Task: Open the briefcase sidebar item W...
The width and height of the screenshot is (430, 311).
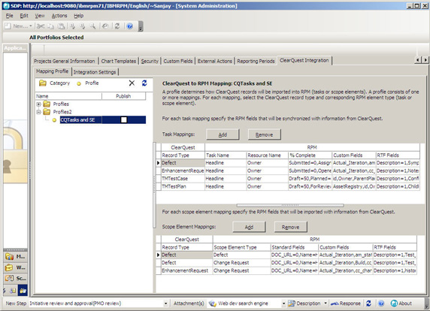Action: [x=15, y=267]
